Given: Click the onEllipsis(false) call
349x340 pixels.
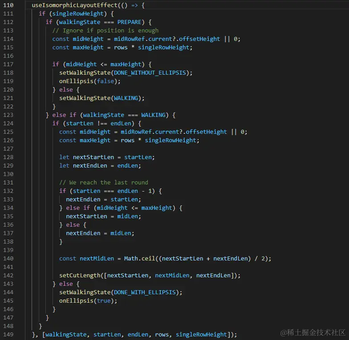Looking at the screenshot, I should 90,81.
